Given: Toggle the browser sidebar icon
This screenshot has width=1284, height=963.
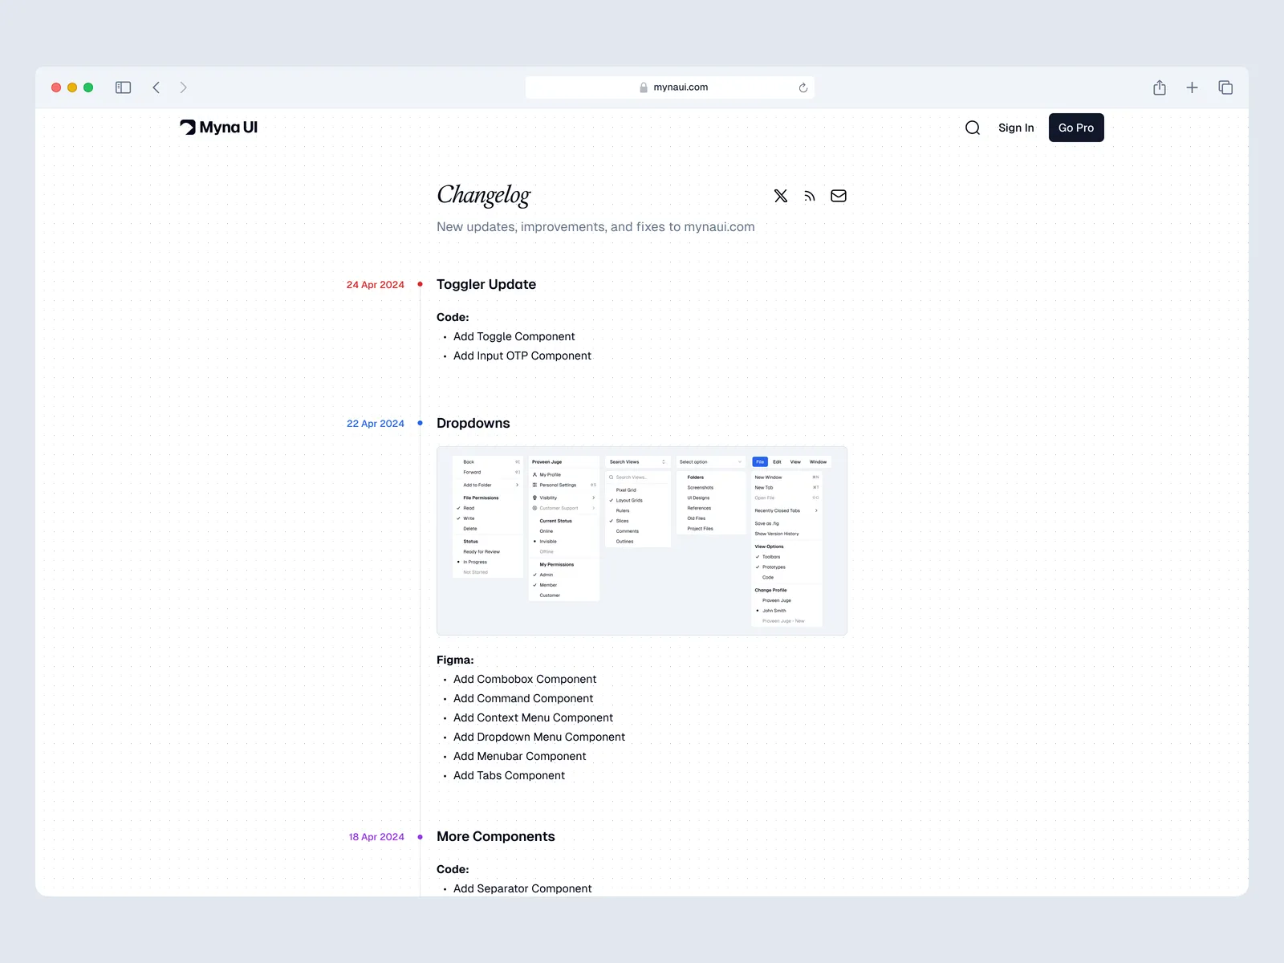Looking at the screenshot, I should tap(123, 87).
